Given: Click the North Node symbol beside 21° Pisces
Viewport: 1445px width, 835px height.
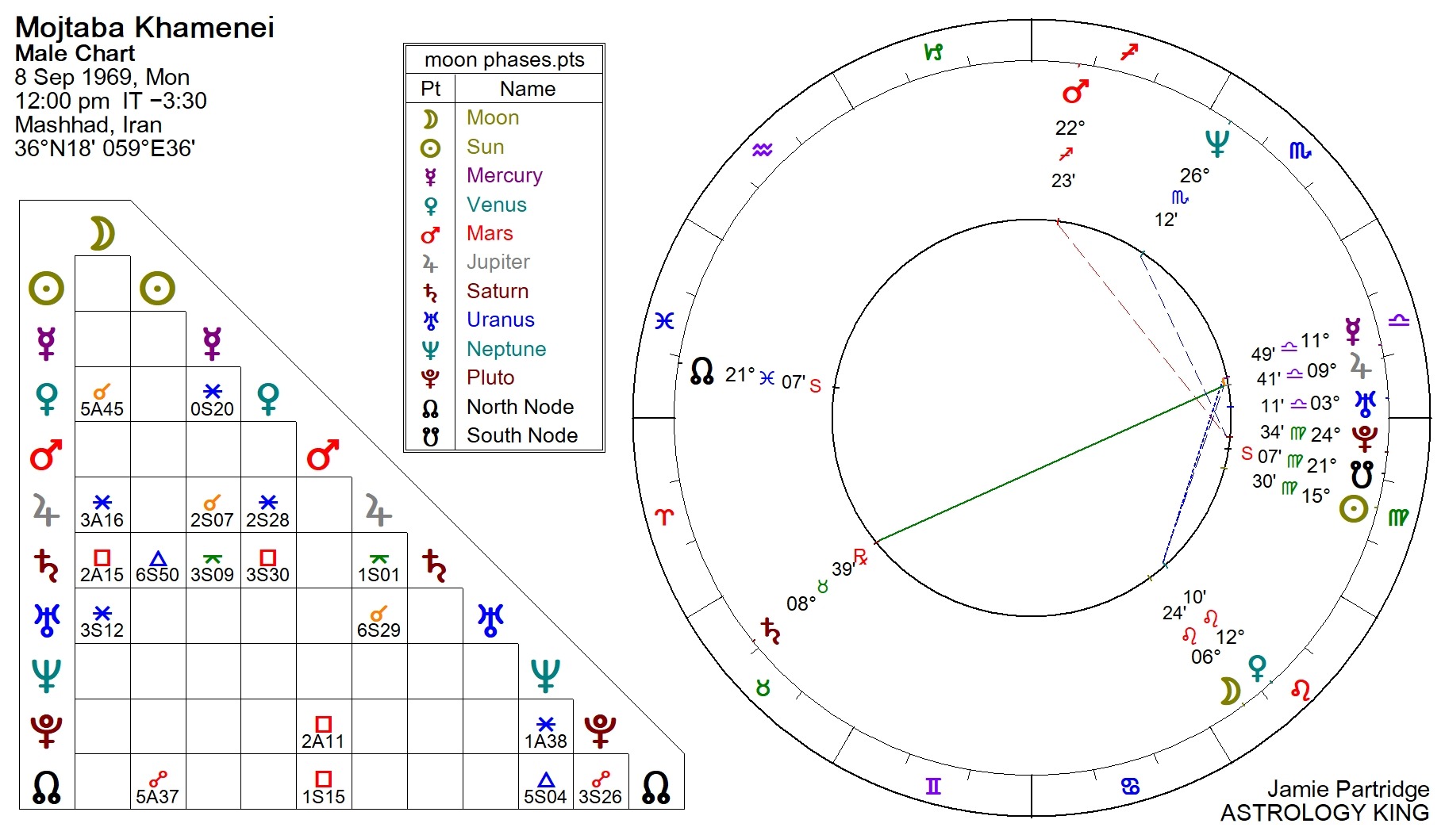Looking at the screenshot, I should 701,371.
